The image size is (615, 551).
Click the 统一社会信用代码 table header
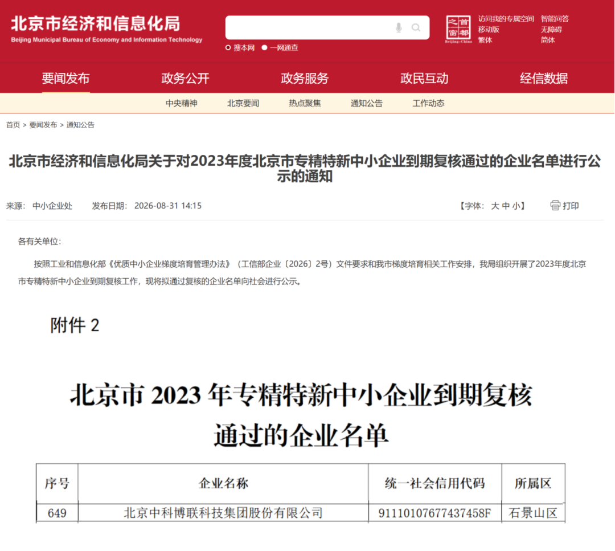435,483
